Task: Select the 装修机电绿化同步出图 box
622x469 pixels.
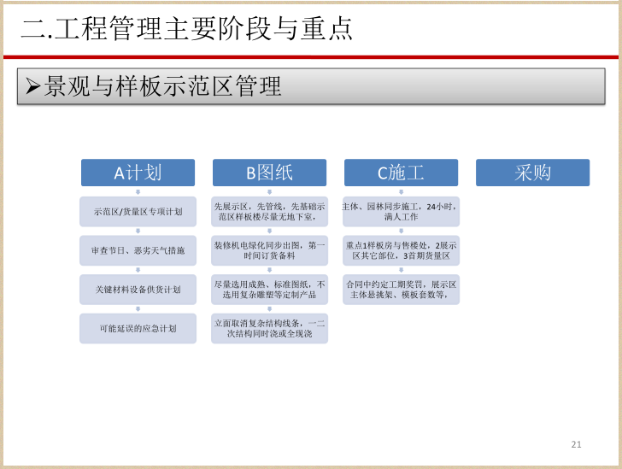Action: pos(269,250)
